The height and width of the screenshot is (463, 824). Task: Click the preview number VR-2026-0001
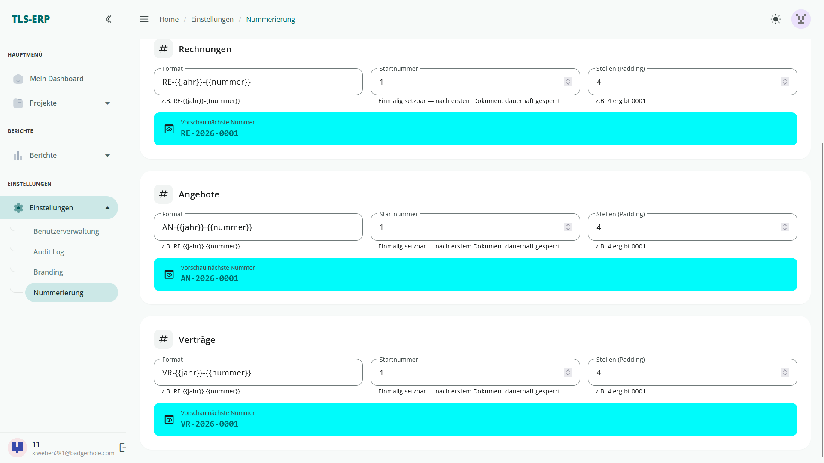click(210, 424)
